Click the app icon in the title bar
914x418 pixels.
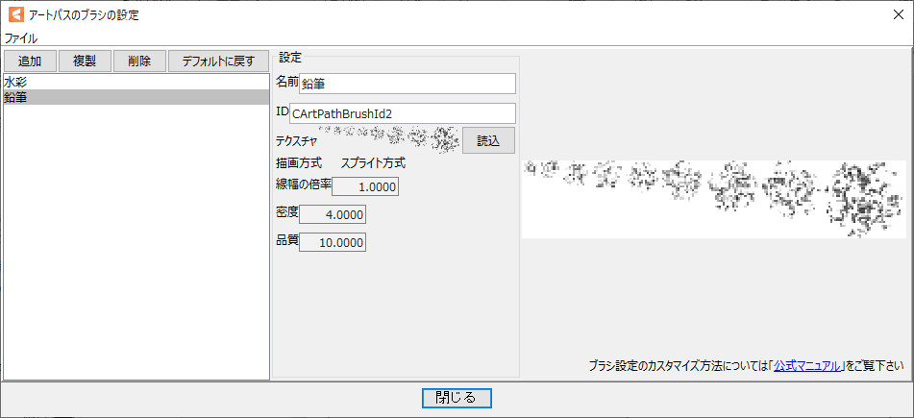pyautogui.click(x=13, y=13)
